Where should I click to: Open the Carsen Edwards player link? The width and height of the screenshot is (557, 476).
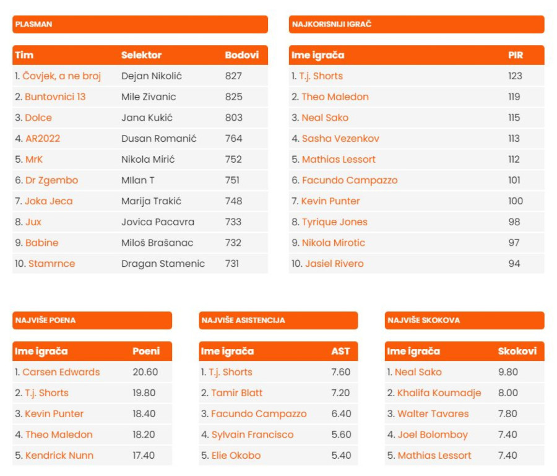coord(61,372)
